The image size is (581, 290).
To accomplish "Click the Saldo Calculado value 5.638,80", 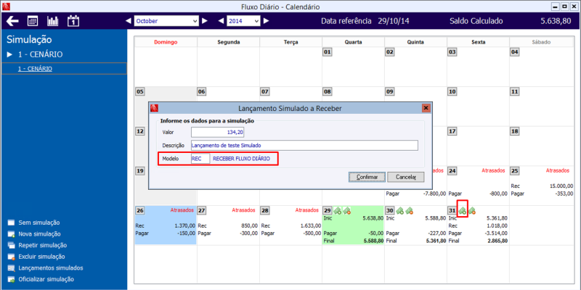I will 556,21.
